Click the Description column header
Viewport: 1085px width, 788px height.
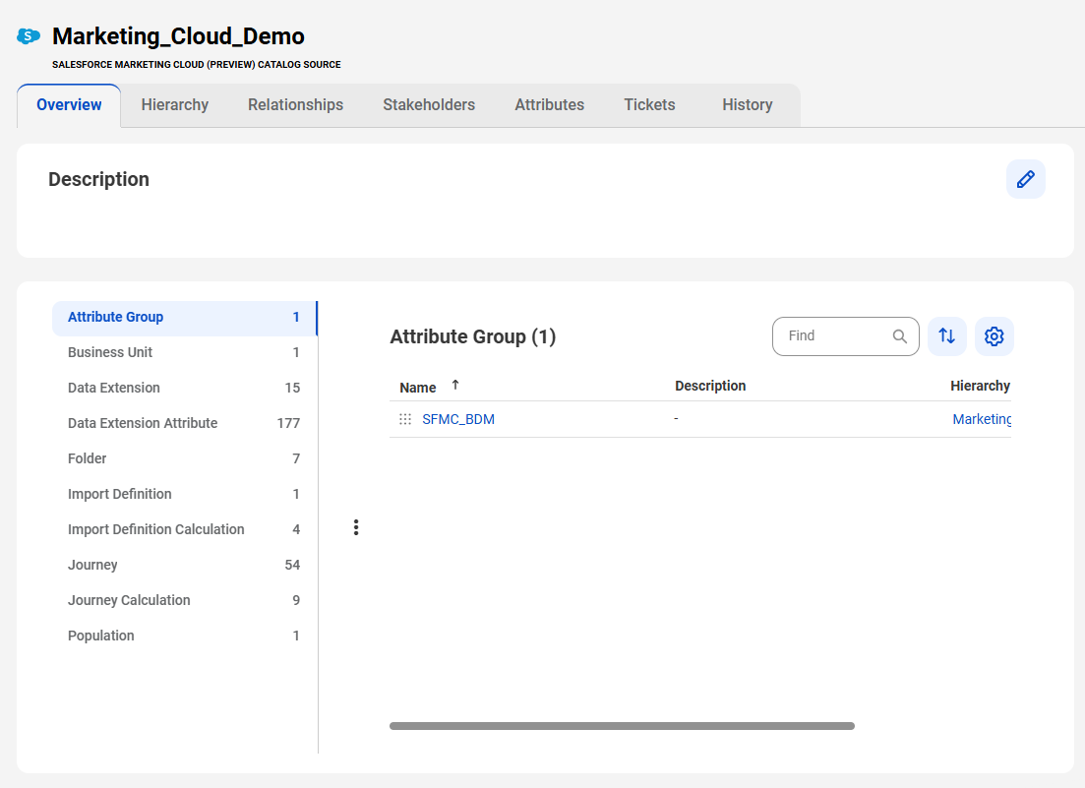pos(710,386)
